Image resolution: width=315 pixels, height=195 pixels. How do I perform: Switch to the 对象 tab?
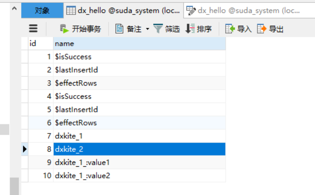point(42,11)
